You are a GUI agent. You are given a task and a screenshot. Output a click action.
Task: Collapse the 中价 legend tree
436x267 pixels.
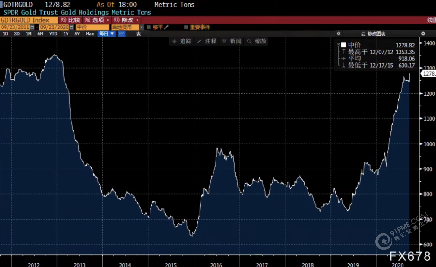[x=338, y=45]
